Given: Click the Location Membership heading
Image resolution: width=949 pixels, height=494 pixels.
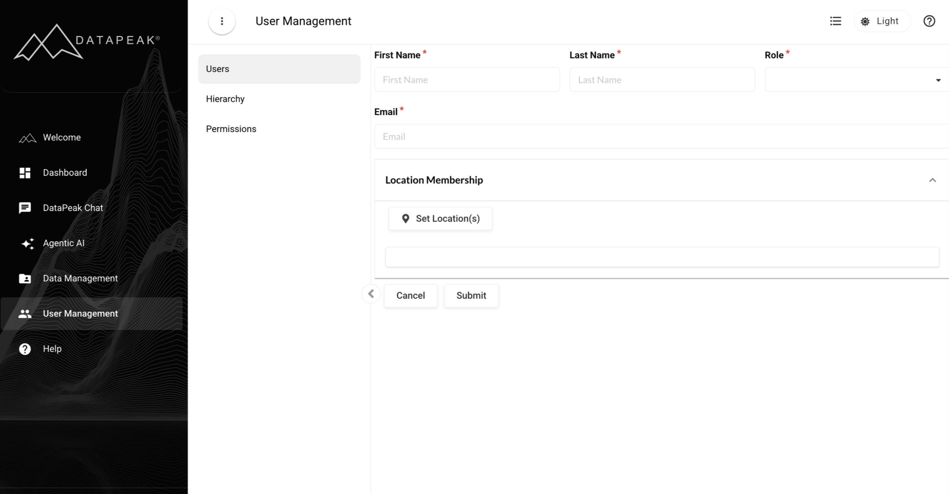Looking at the screenshot, I should point(434,180).
